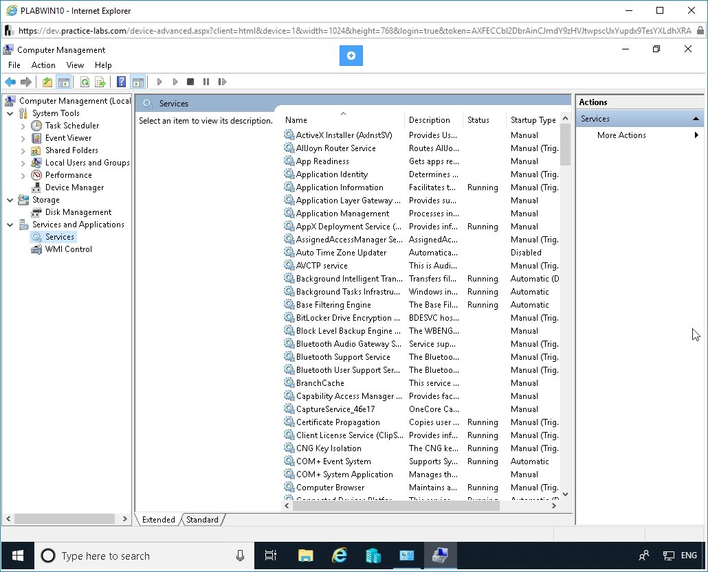The height and width of the screenshot is (572, 708).
Task: Click the Refresh toolbar icon
Action: (x=85, y=82)
